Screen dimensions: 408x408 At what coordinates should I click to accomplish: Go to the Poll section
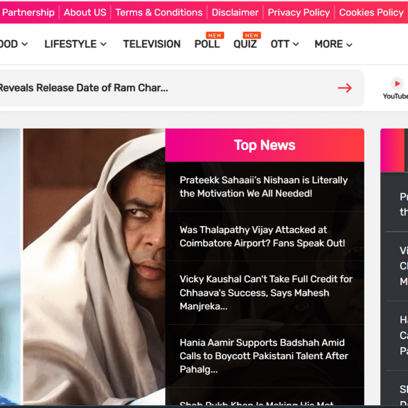click(207, 44)
